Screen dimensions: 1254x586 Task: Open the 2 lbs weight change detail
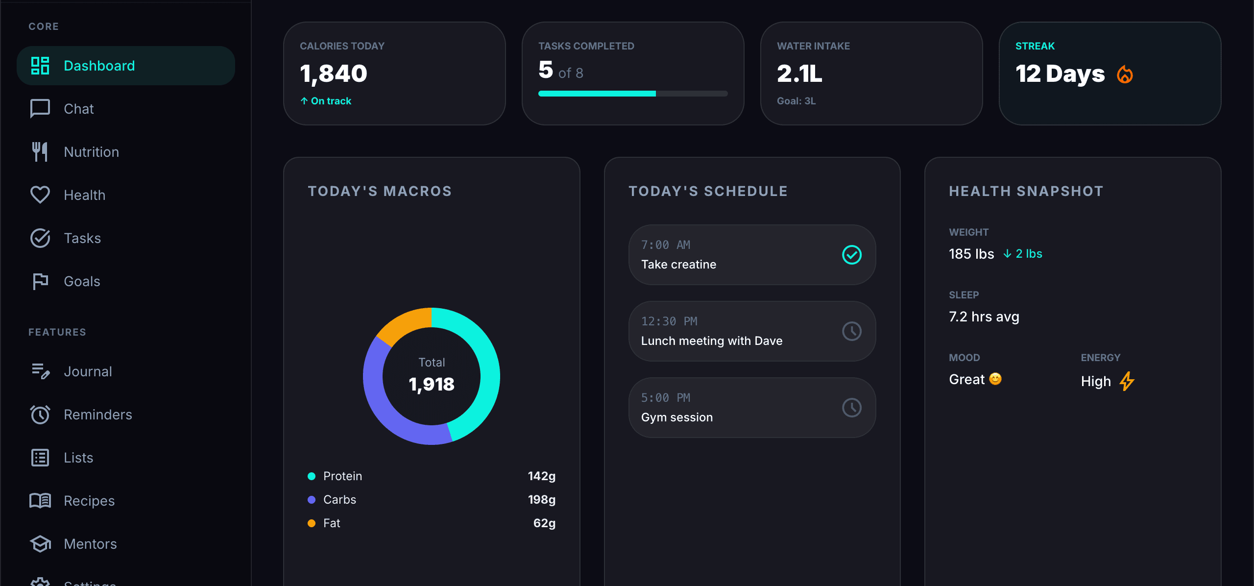coord(1023,254)
